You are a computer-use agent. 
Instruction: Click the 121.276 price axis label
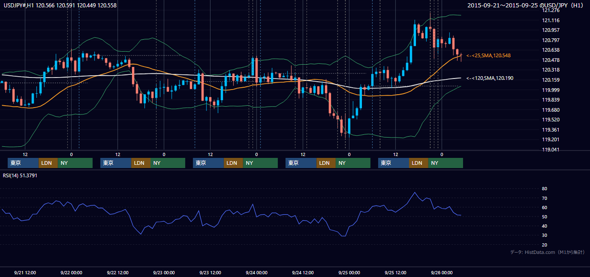tap(551, 10)
